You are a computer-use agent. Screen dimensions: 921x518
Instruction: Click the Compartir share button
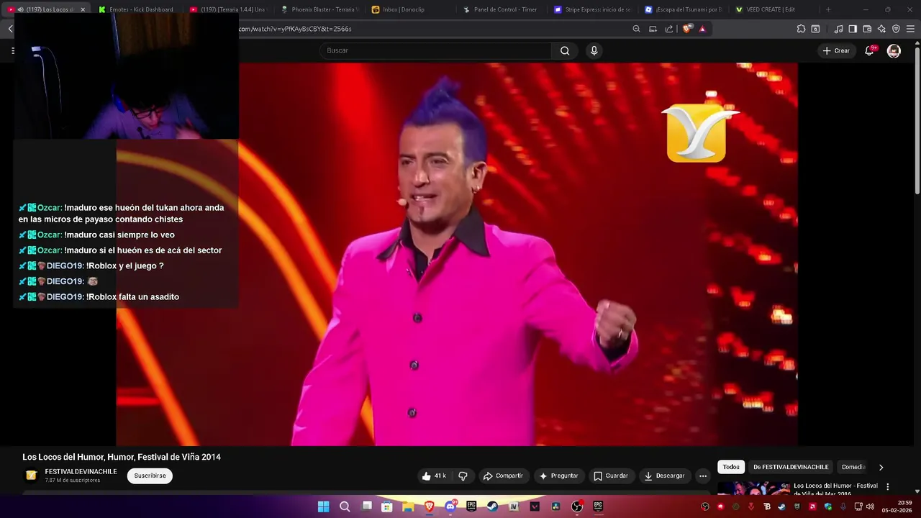coord(503,476)
